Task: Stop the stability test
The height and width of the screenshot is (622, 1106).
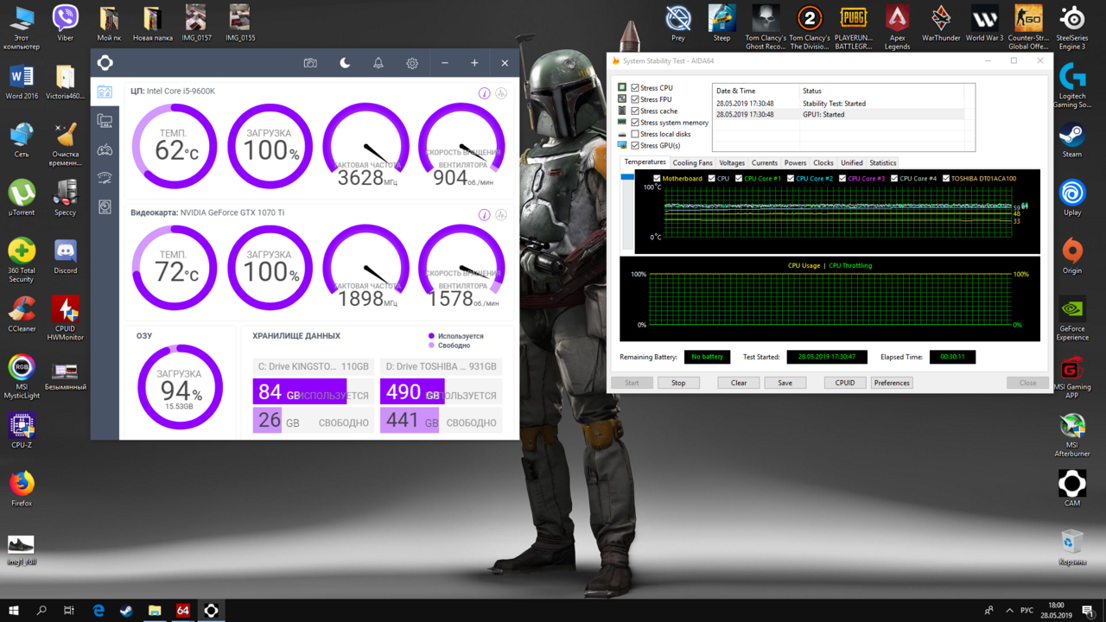Action: [678, 383]
